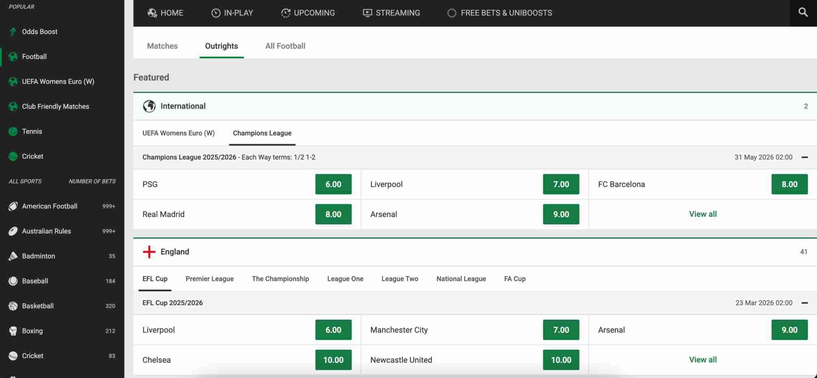The height and width of the screenshot is (378, 817).
Task: Bet on PSG at 6.00
Action: pyautogui.click(x=333, y=184)
